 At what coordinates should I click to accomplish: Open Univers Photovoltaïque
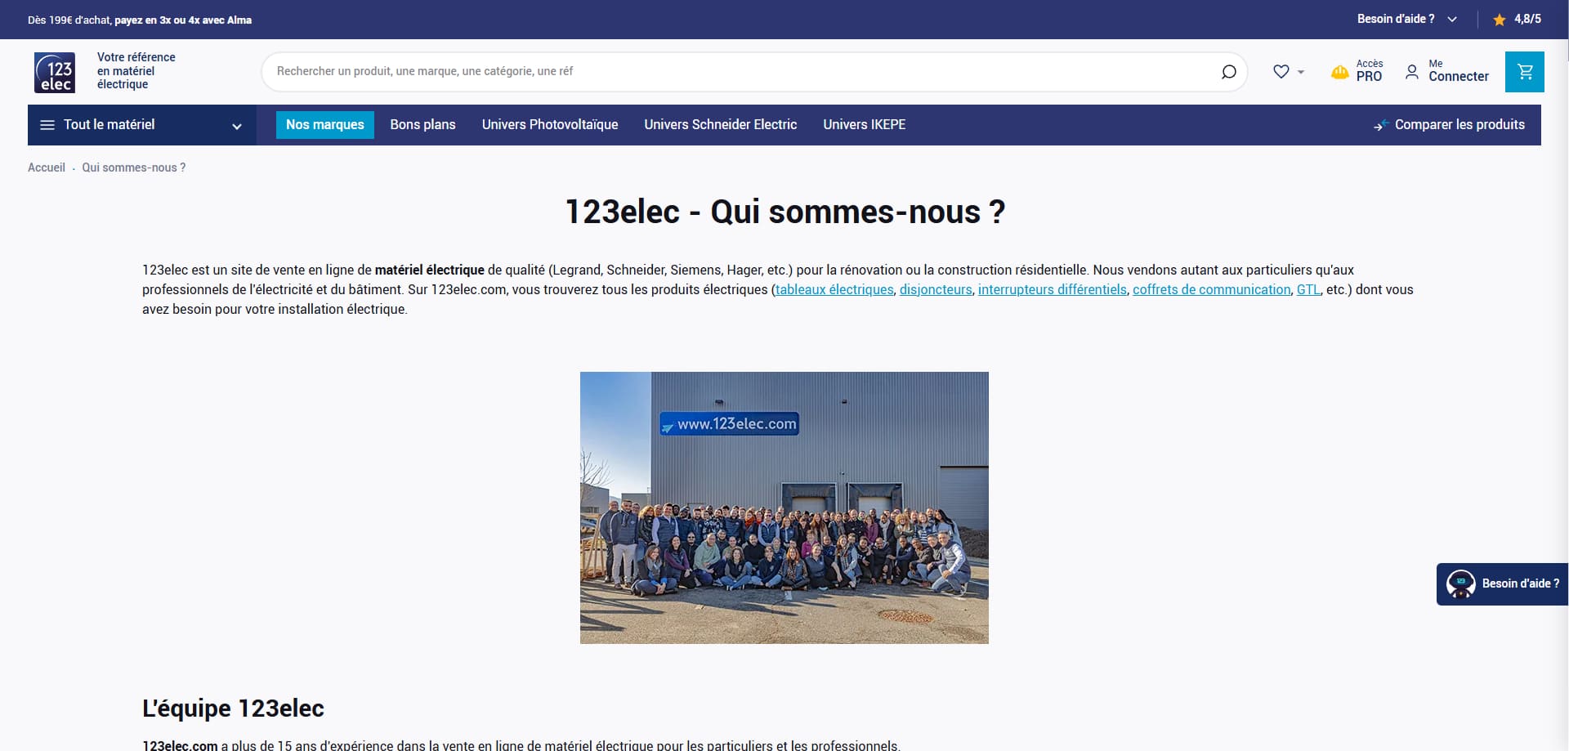tap(550, 125)
